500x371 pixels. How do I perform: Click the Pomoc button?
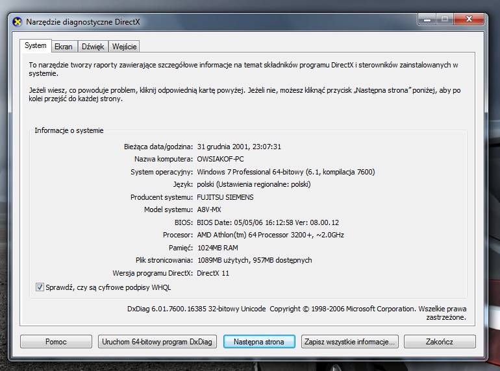coord(56,342)
